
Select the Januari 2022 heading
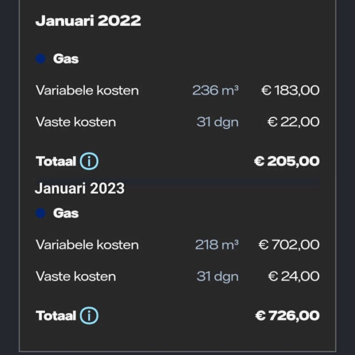click(x=88, y=20)
